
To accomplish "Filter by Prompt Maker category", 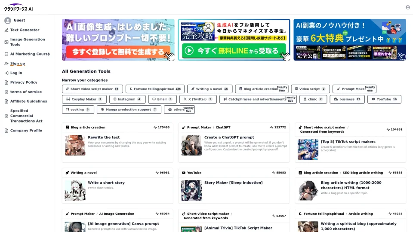I will coord(354,89).
